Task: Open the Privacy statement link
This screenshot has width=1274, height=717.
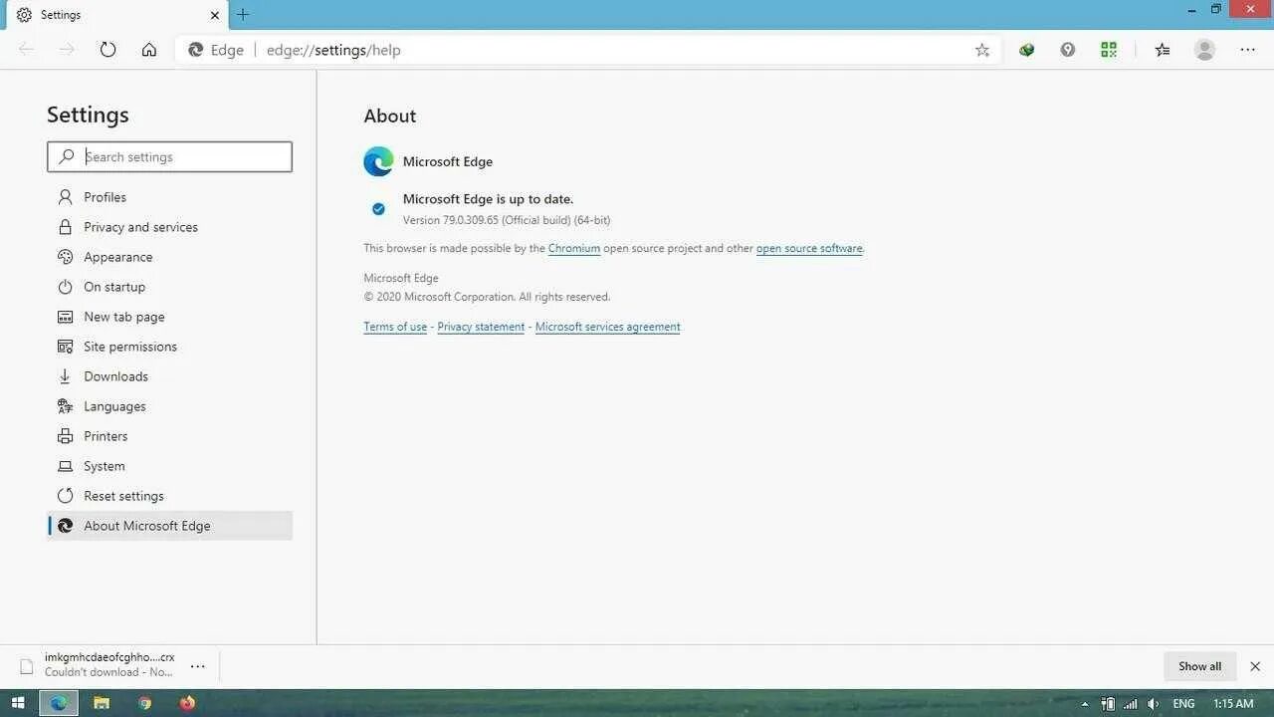Action: pos(481,327)
